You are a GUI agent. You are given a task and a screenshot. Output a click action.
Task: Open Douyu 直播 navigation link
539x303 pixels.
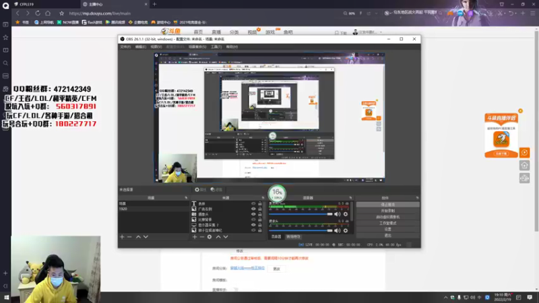(216, 32)
